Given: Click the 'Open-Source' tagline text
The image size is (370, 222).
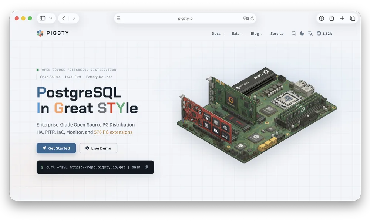Looking at the screenshot, I should (x=50, y=77).
